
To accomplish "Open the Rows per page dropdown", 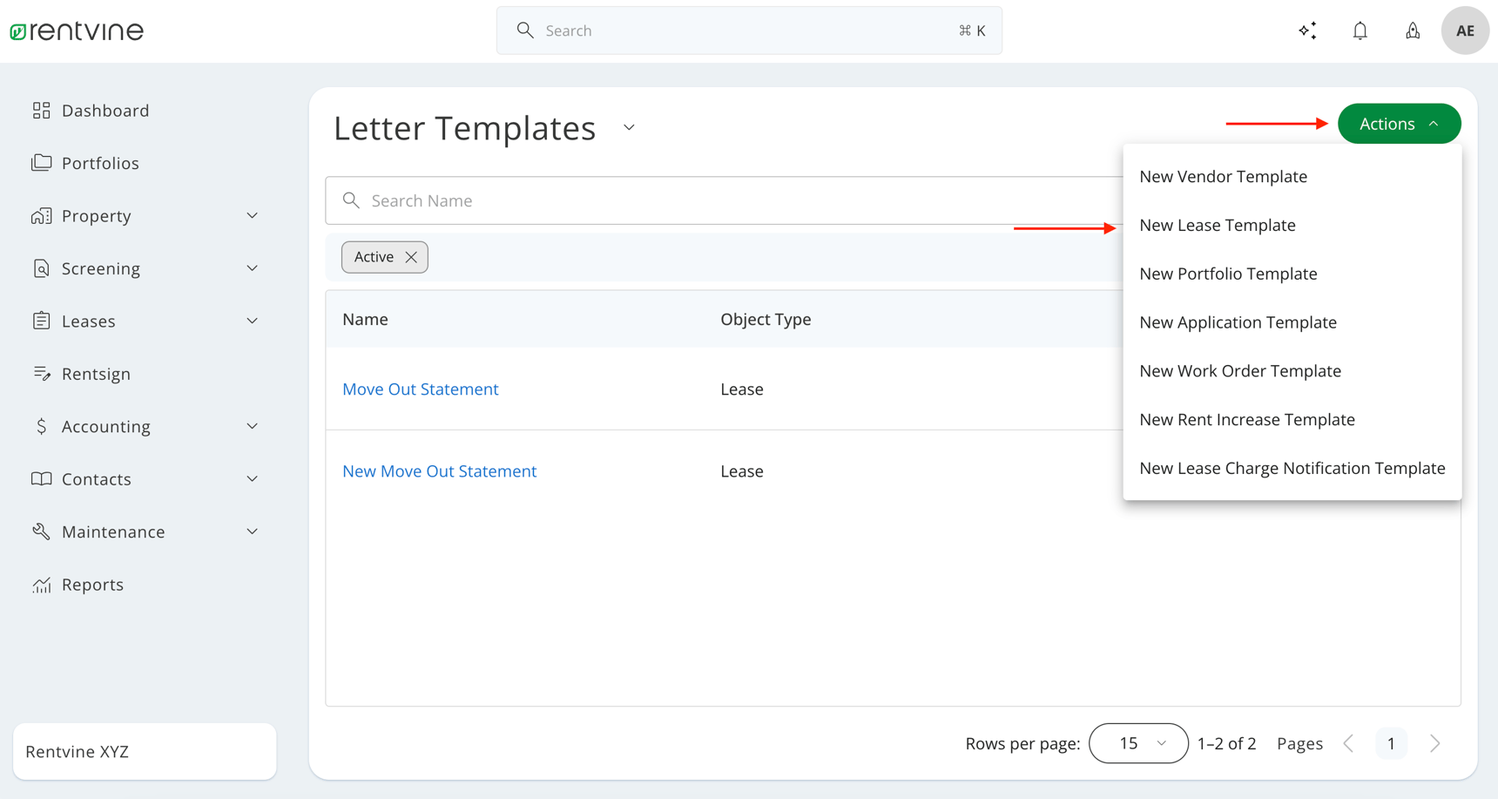I will (x=1137, y=743).
